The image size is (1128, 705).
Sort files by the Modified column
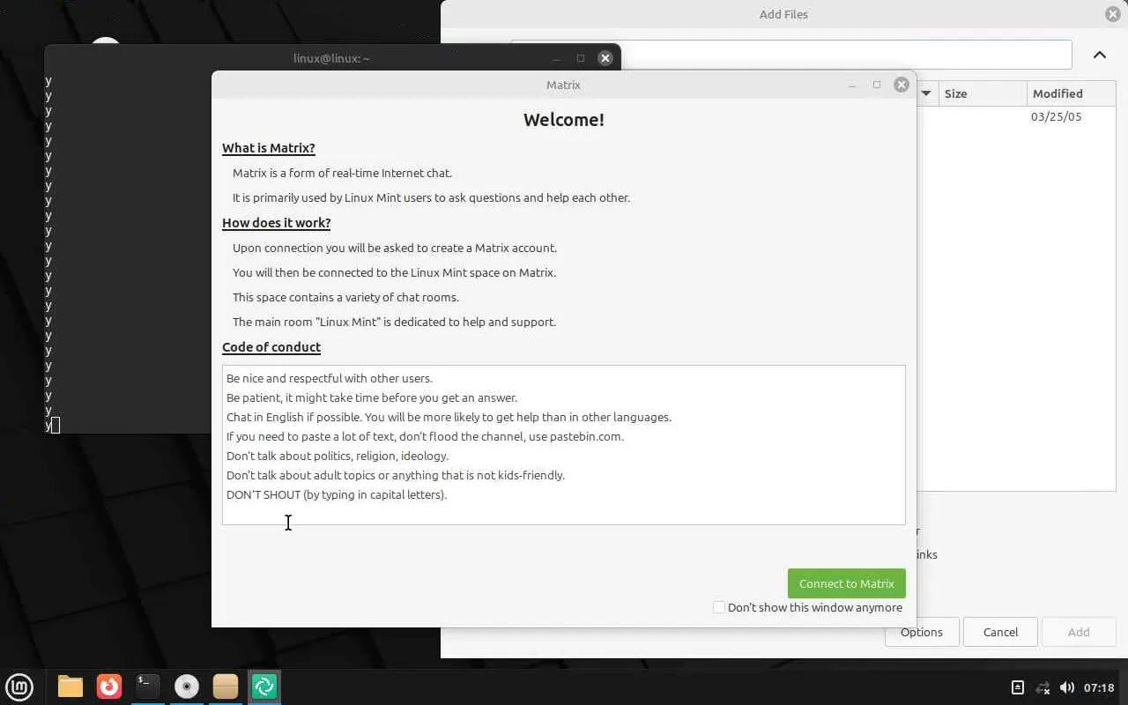pyautogui.click(x=1072, y=93)
